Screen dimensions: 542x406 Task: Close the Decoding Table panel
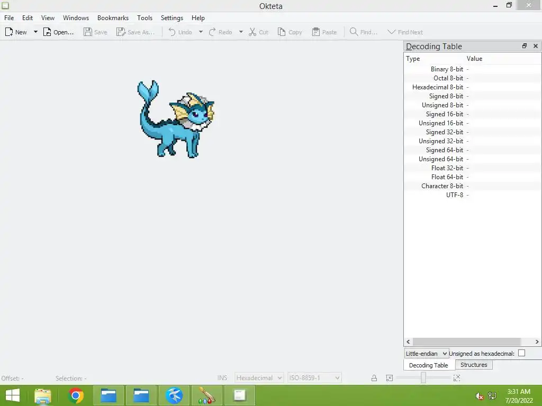pos(536,46)
